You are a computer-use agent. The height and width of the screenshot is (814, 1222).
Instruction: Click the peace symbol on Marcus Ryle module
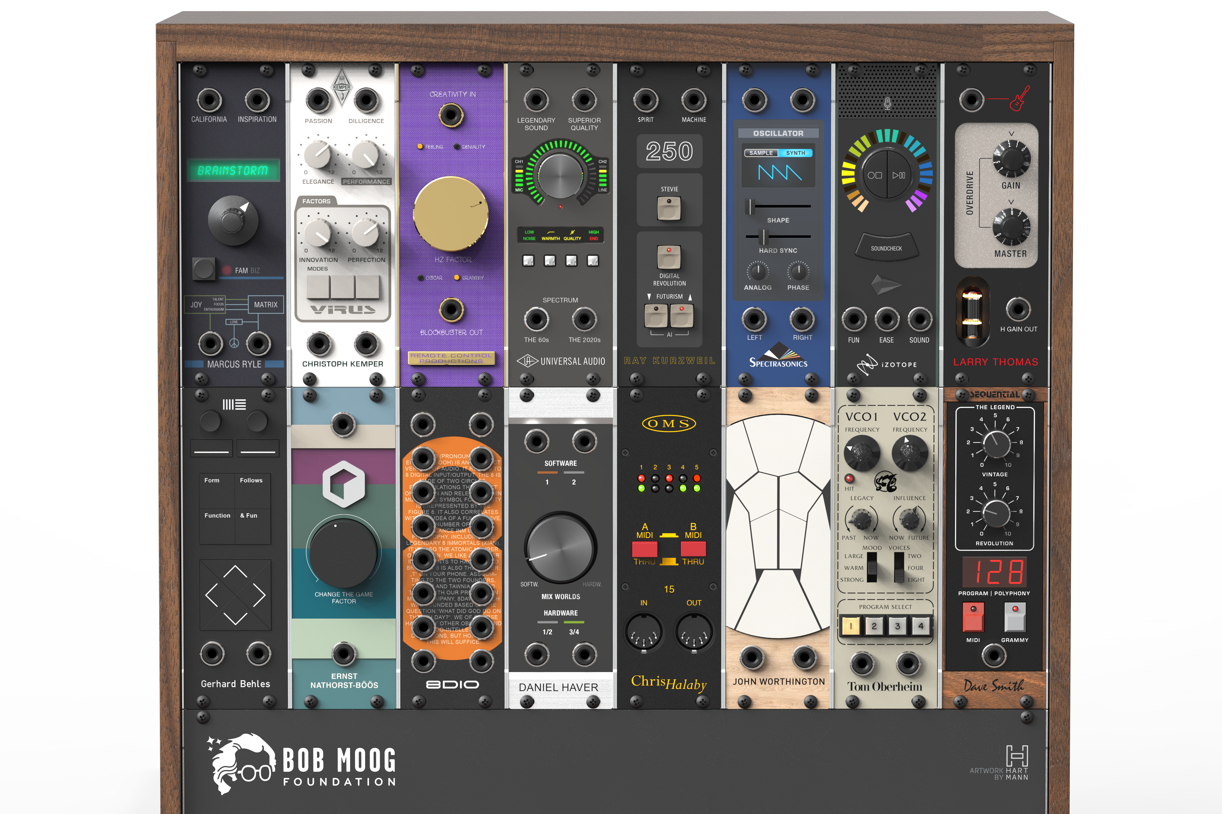point(234,343)
